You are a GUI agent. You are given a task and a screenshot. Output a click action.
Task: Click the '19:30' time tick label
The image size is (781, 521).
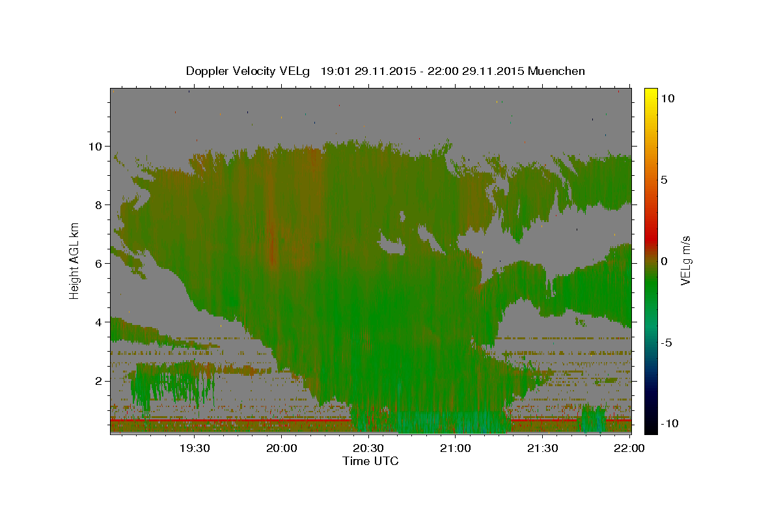(195, 448)
